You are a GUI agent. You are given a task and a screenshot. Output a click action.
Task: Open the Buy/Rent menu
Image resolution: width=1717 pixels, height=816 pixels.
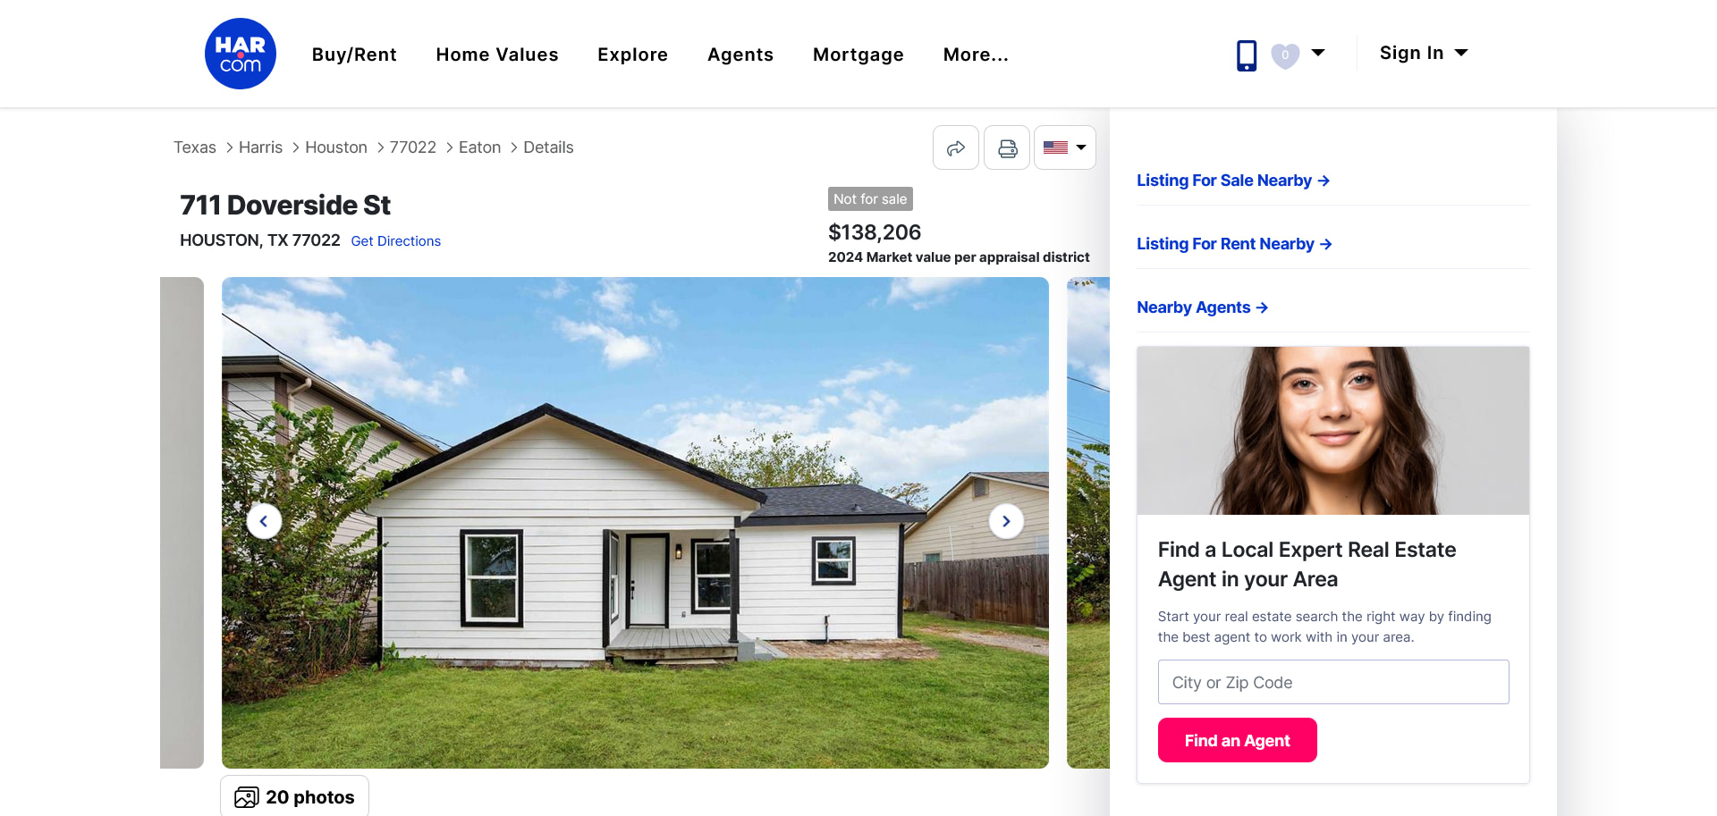(x=354, y=55)
